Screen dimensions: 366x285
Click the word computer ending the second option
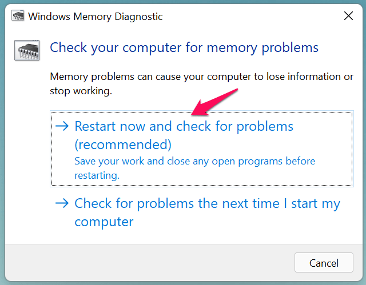point(104,221)
